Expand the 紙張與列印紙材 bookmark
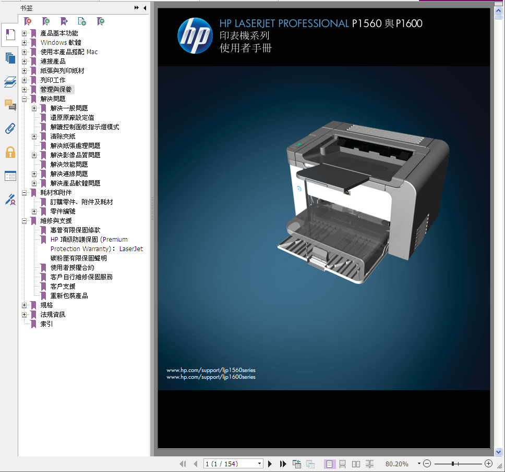This screenshot has height=472, width=505. pyautogui.click(x=24, y=70)
